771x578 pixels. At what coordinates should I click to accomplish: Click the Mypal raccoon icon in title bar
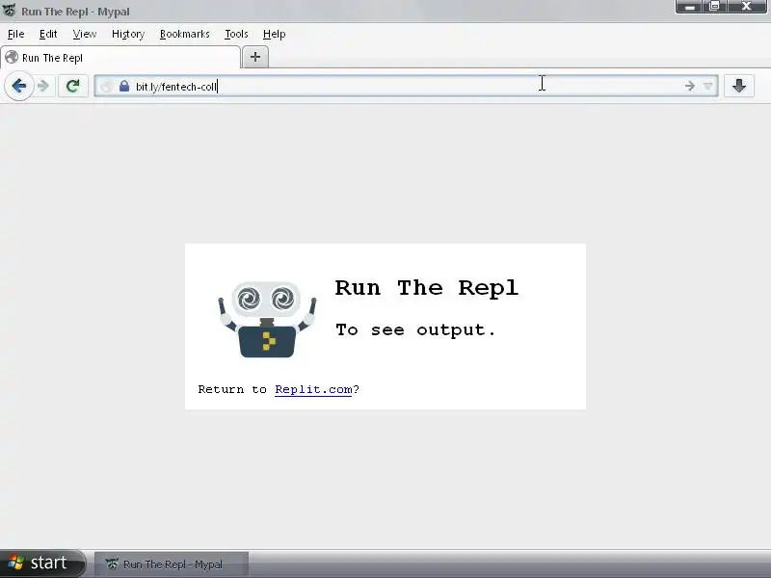pyautogui.click(x=10, y=11)
